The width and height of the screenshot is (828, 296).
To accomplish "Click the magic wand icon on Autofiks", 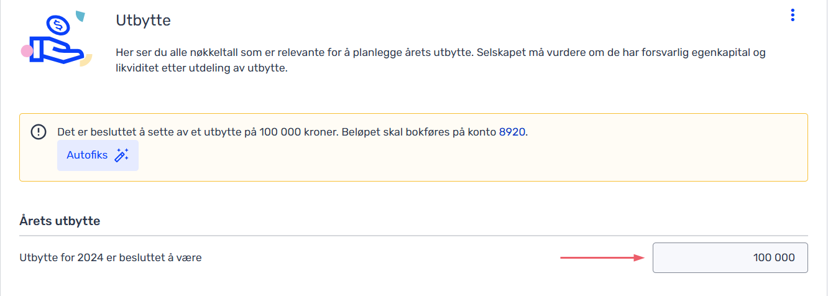I will coord(121,155).
